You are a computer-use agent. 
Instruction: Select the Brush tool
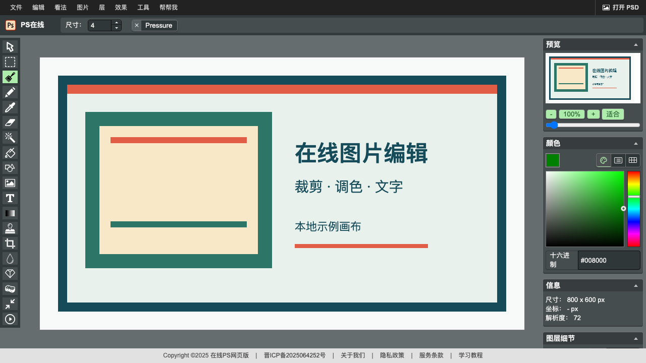[x=10, y=77]
